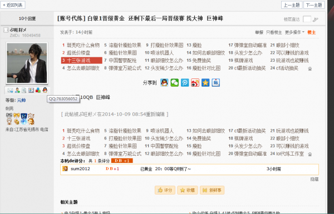This screenshot has height=214, width=334.
Task: Click the orange 楼主 label
Action: [311, 32]
